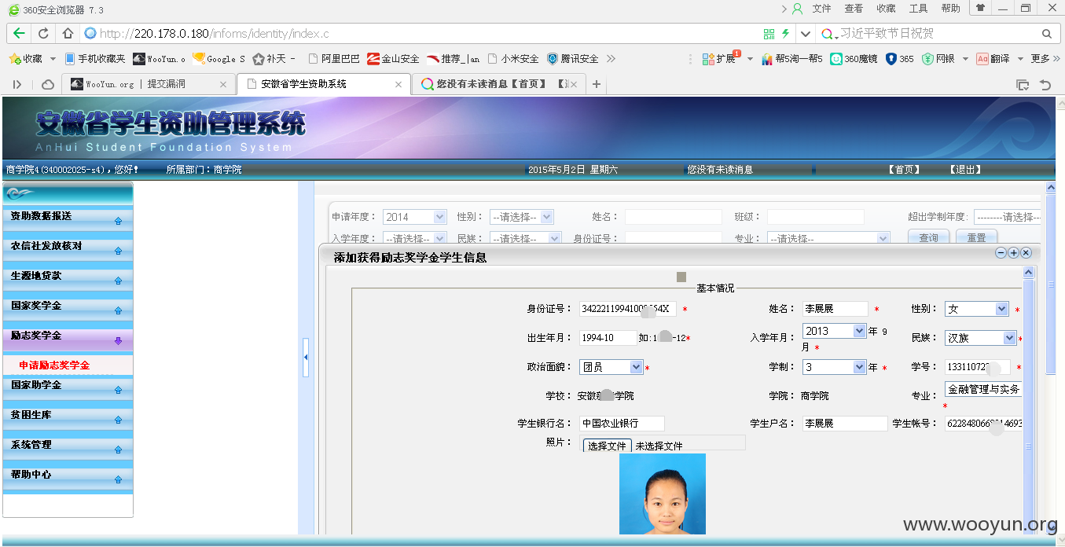
Task: Open the WooYun.o bookmark
Action: [x=160, y=59]
